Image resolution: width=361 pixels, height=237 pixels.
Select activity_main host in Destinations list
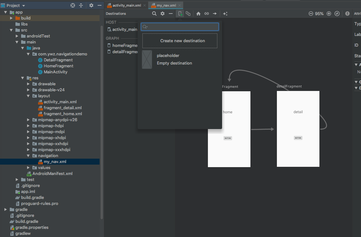(x=122, y=30)
